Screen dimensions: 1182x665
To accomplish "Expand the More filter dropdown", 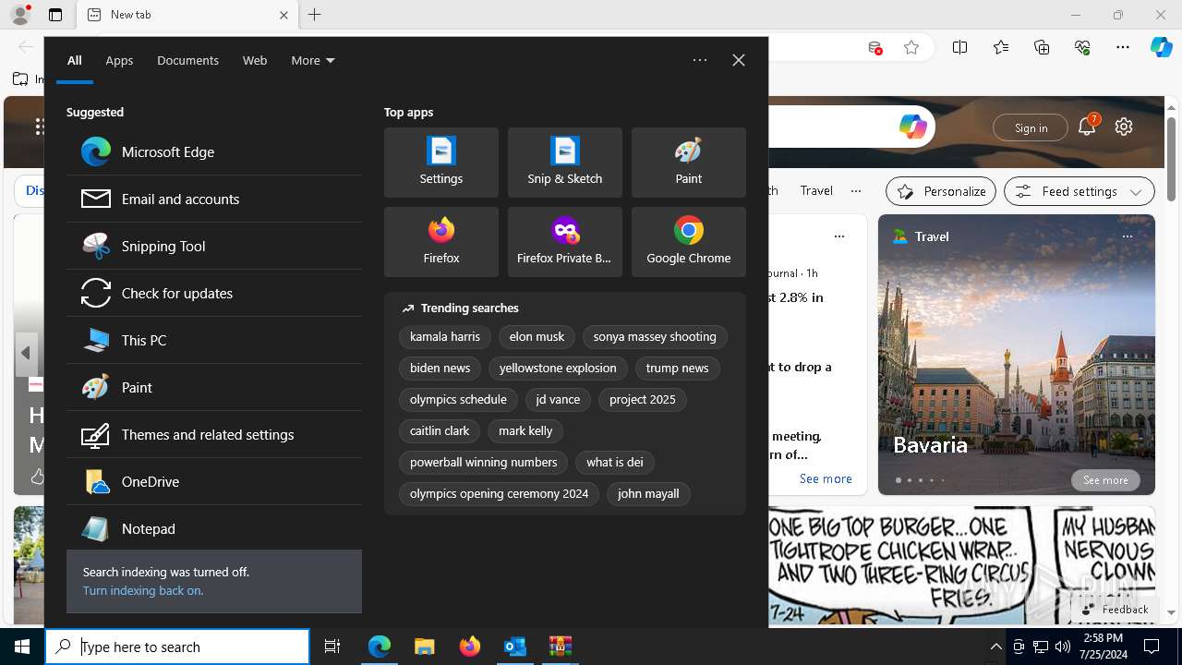I will (x=313, y=60).
